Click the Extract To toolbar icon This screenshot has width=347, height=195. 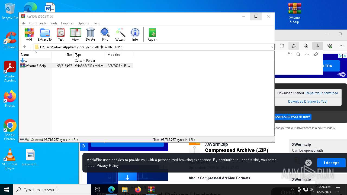45,34
